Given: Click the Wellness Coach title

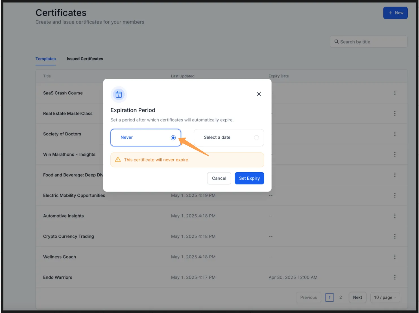Looking at the screenshot, I should pyautogui.click(x=60, y=257).
